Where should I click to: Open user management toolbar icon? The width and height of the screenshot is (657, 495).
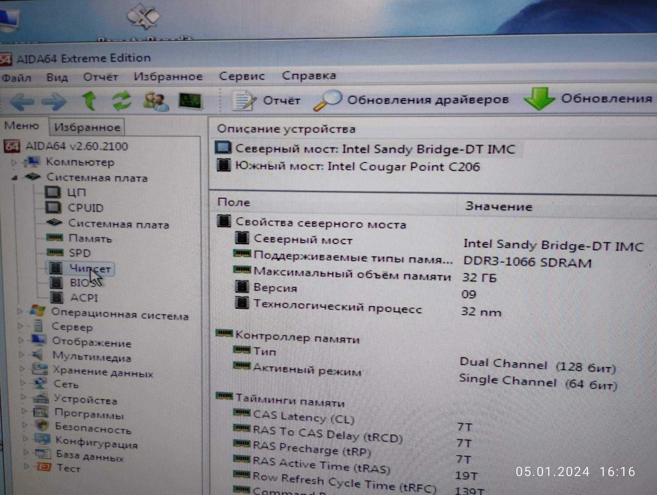click(156, 101)
